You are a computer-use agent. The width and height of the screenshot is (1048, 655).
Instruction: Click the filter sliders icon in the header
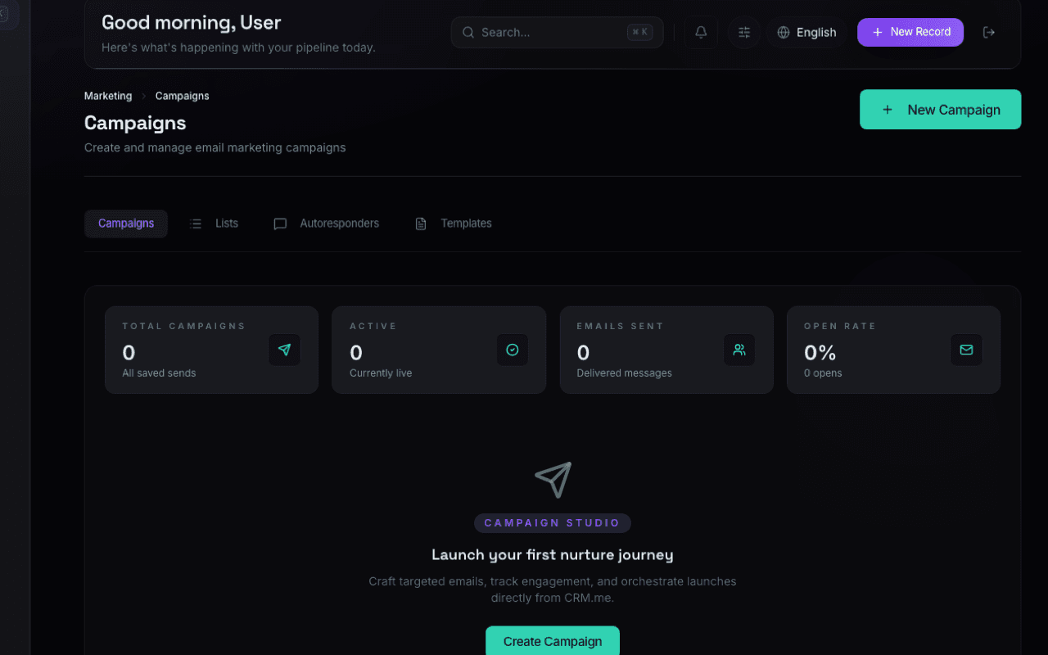click(743, 32)
